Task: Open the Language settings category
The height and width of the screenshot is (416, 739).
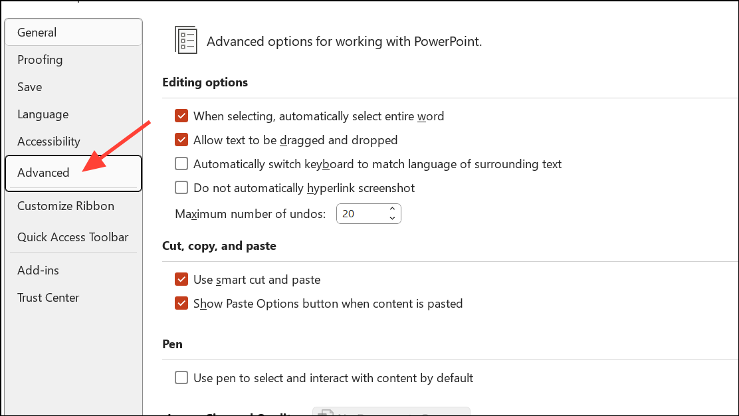Action: pos(43,114)
